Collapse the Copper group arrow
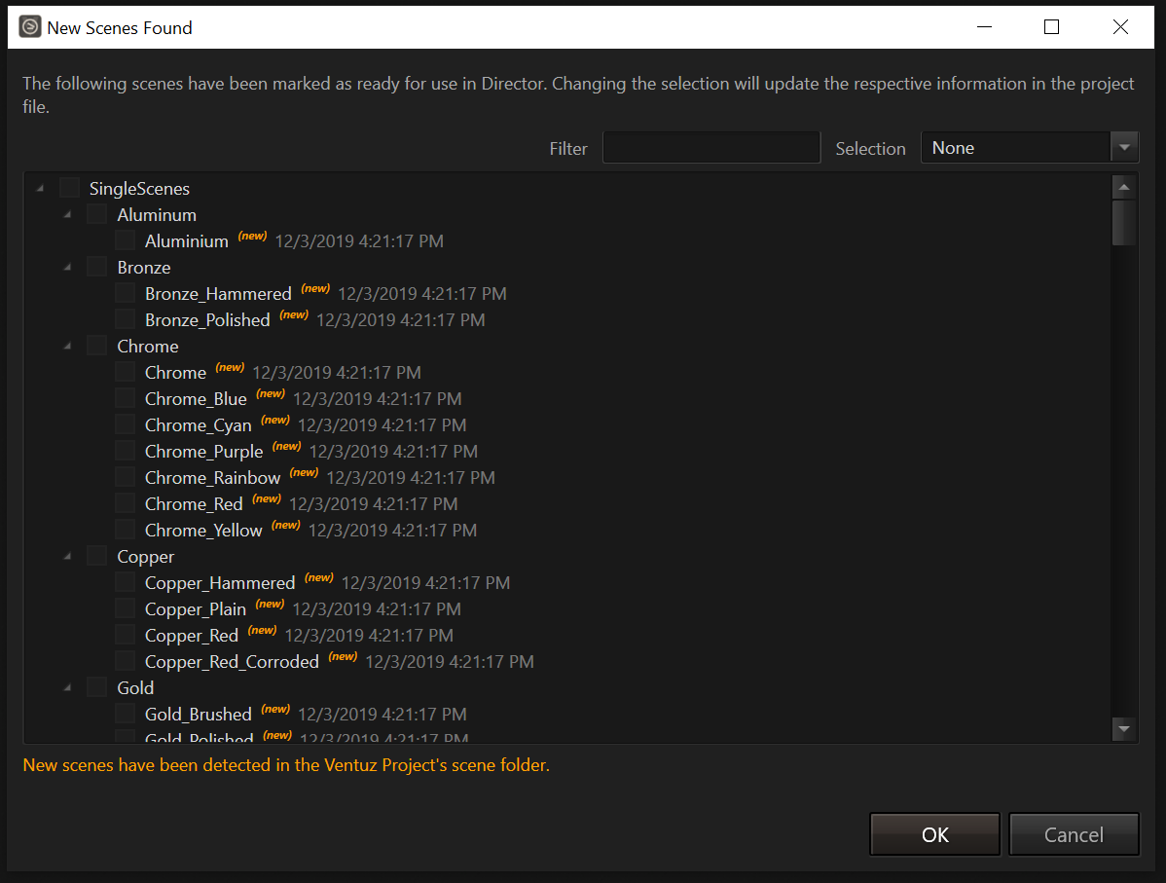Viewport: 1166px width, 883px height. click(68, 556)
